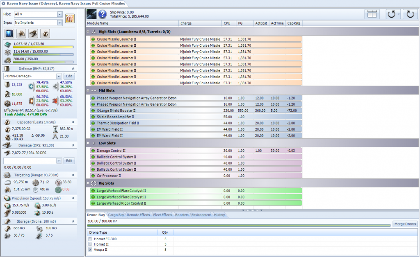This screenshot has height=257, width=420.
Task: Click the powergrid atom icon beside 11,614.60 / 15,000.00
Action: click(x=7, y=52)
